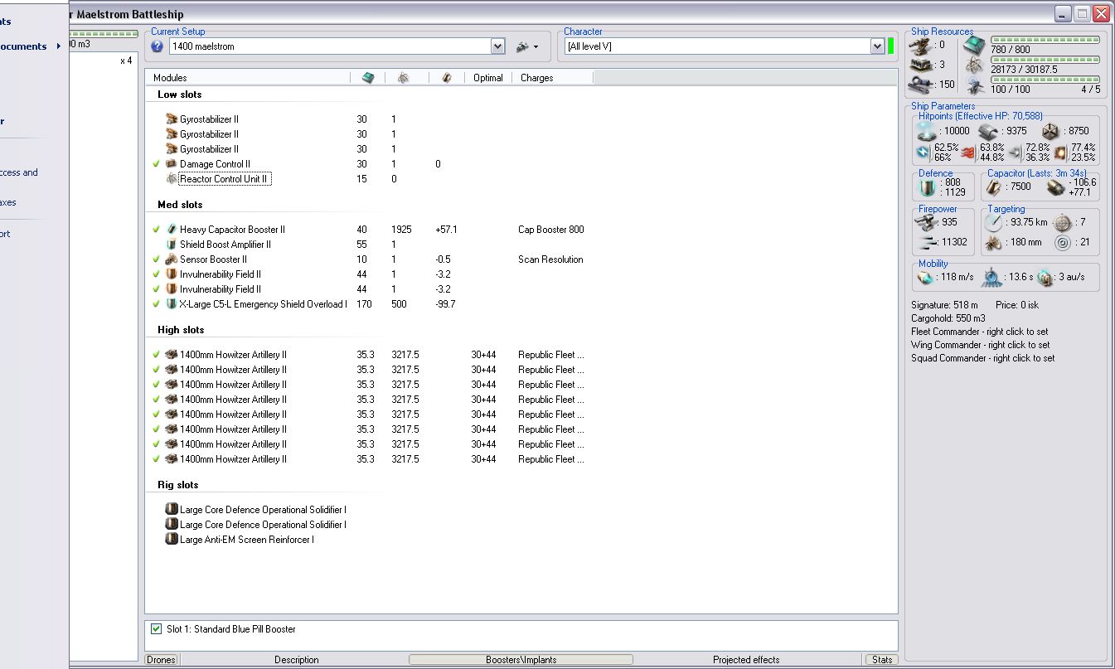Click the Sensor Booster II module icon
The width and height of the screenshot is (1115, 669).
click(x=172, y=259)
